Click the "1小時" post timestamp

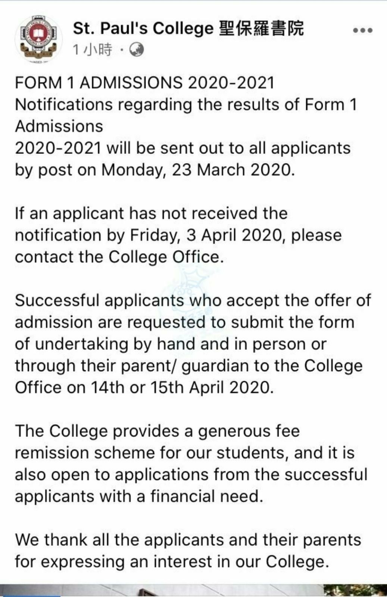(x=92, y=49)
